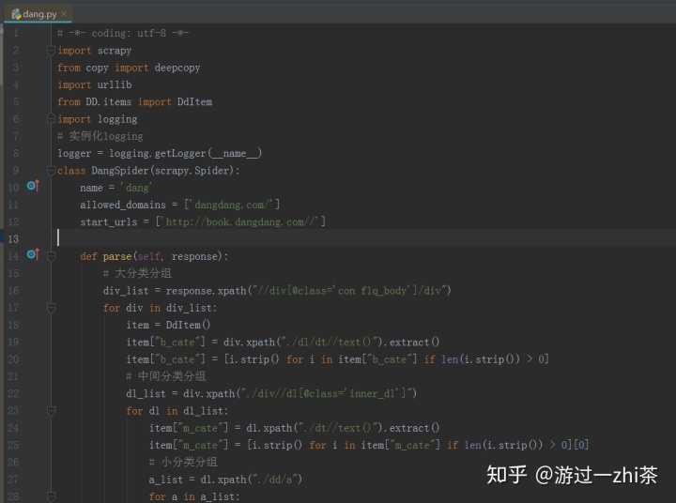This screenshot has width=676, height=503.
Task: Click xpath string 'con flq_body' on line 16
Action: (372, 291)
